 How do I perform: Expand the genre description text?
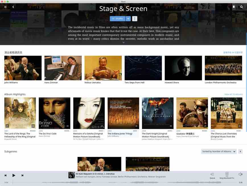pos(124,42)
